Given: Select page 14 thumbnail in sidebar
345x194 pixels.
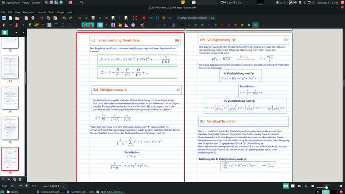Looking at the screenshot, I should click(x=10, y=97).
